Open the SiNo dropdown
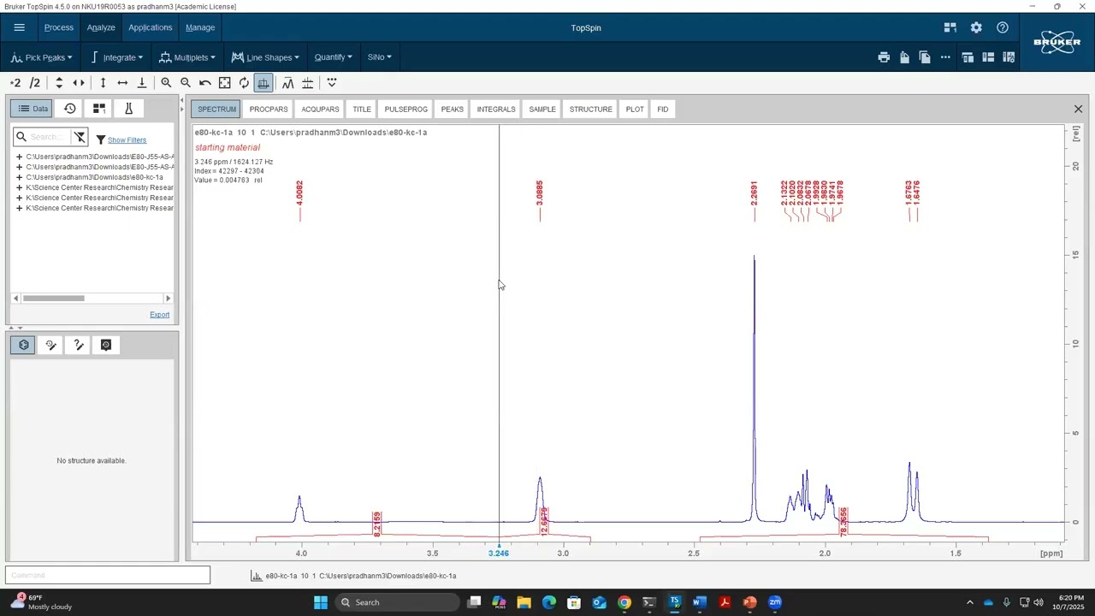 click(379, 57)
